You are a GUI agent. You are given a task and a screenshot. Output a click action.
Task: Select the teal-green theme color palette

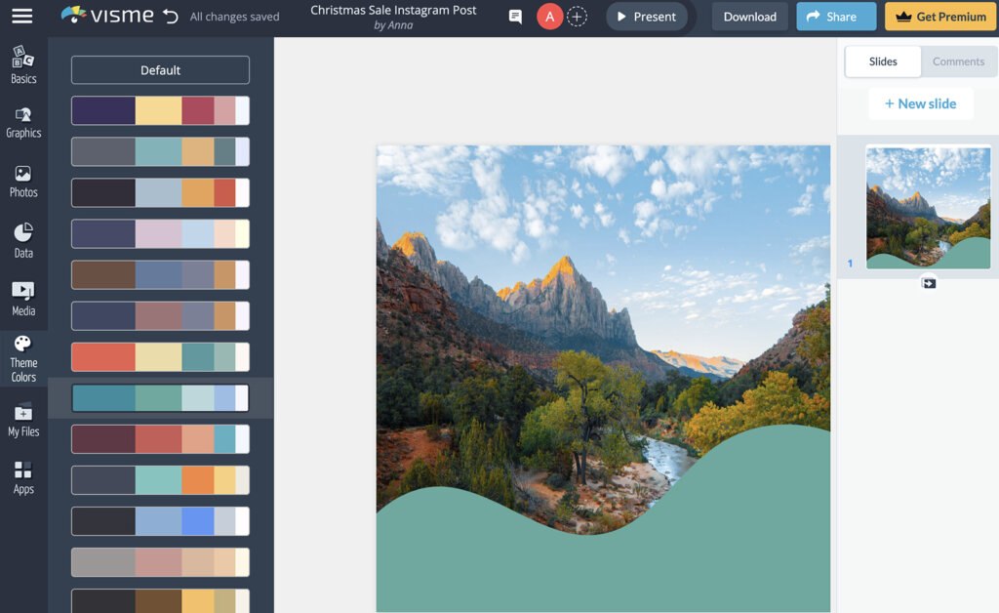(x=159, y=398)
